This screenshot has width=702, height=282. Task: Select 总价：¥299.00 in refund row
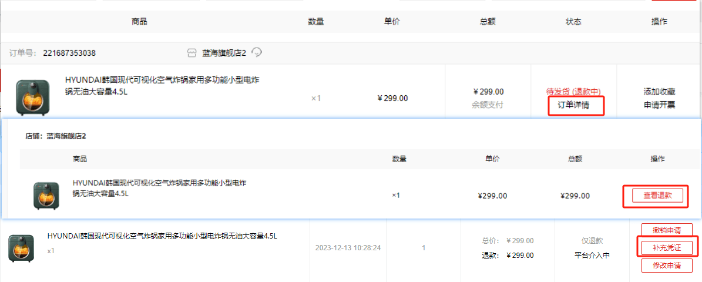pos(508,241)
